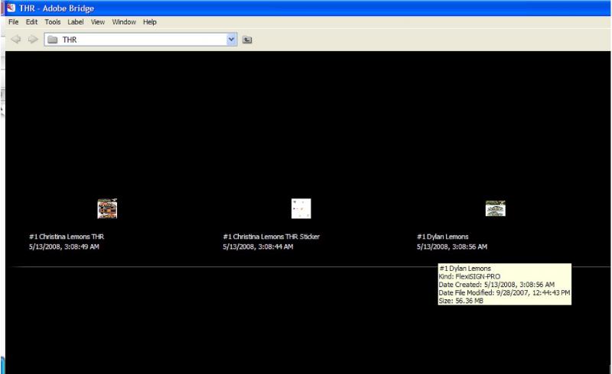Click the '#1 Dylan Lemons' file name label
The height and width of the screenshot is (374, 612).
(443, 237)
